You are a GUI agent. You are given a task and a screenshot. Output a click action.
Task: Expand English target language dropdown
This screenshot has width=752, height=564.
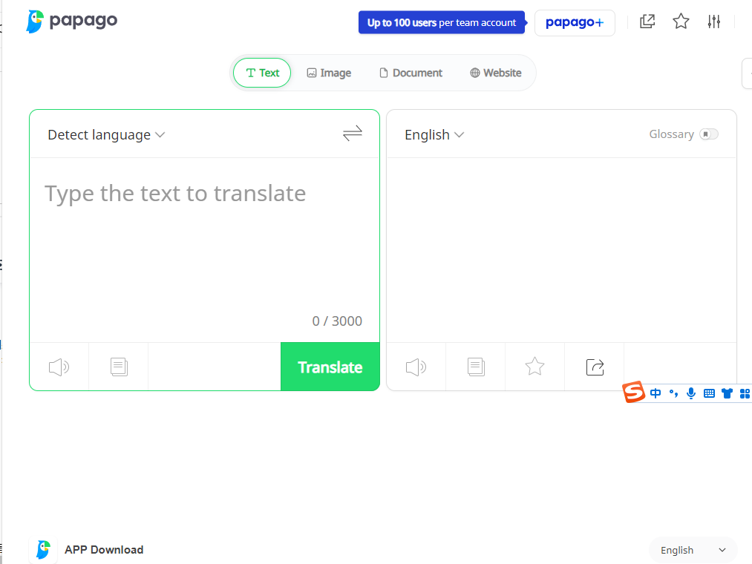434,135
